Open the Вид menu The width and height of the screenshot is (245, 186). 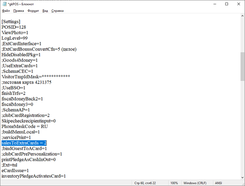coord(45,11)
